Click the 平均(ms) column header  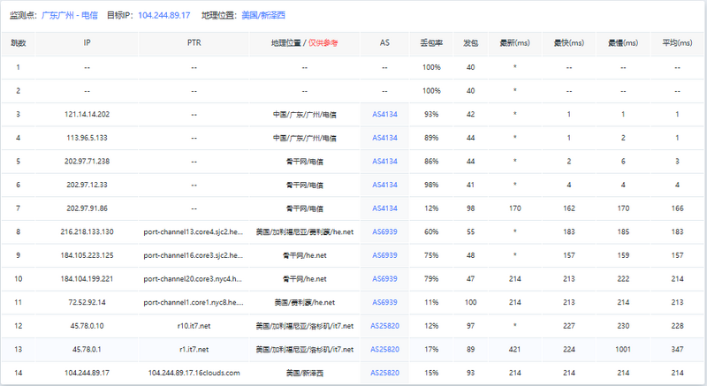677,43
